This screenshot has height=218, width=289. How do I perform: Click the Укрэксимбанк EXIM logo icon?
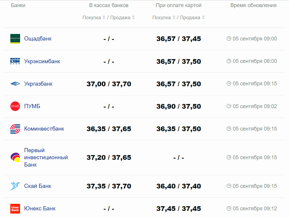pyautogui.click(x=15, y=61)
